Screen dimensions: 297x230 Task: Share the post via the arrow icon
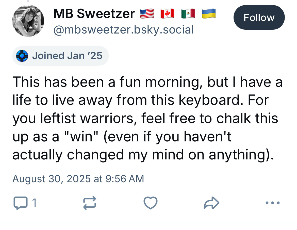tap(211, 203)
